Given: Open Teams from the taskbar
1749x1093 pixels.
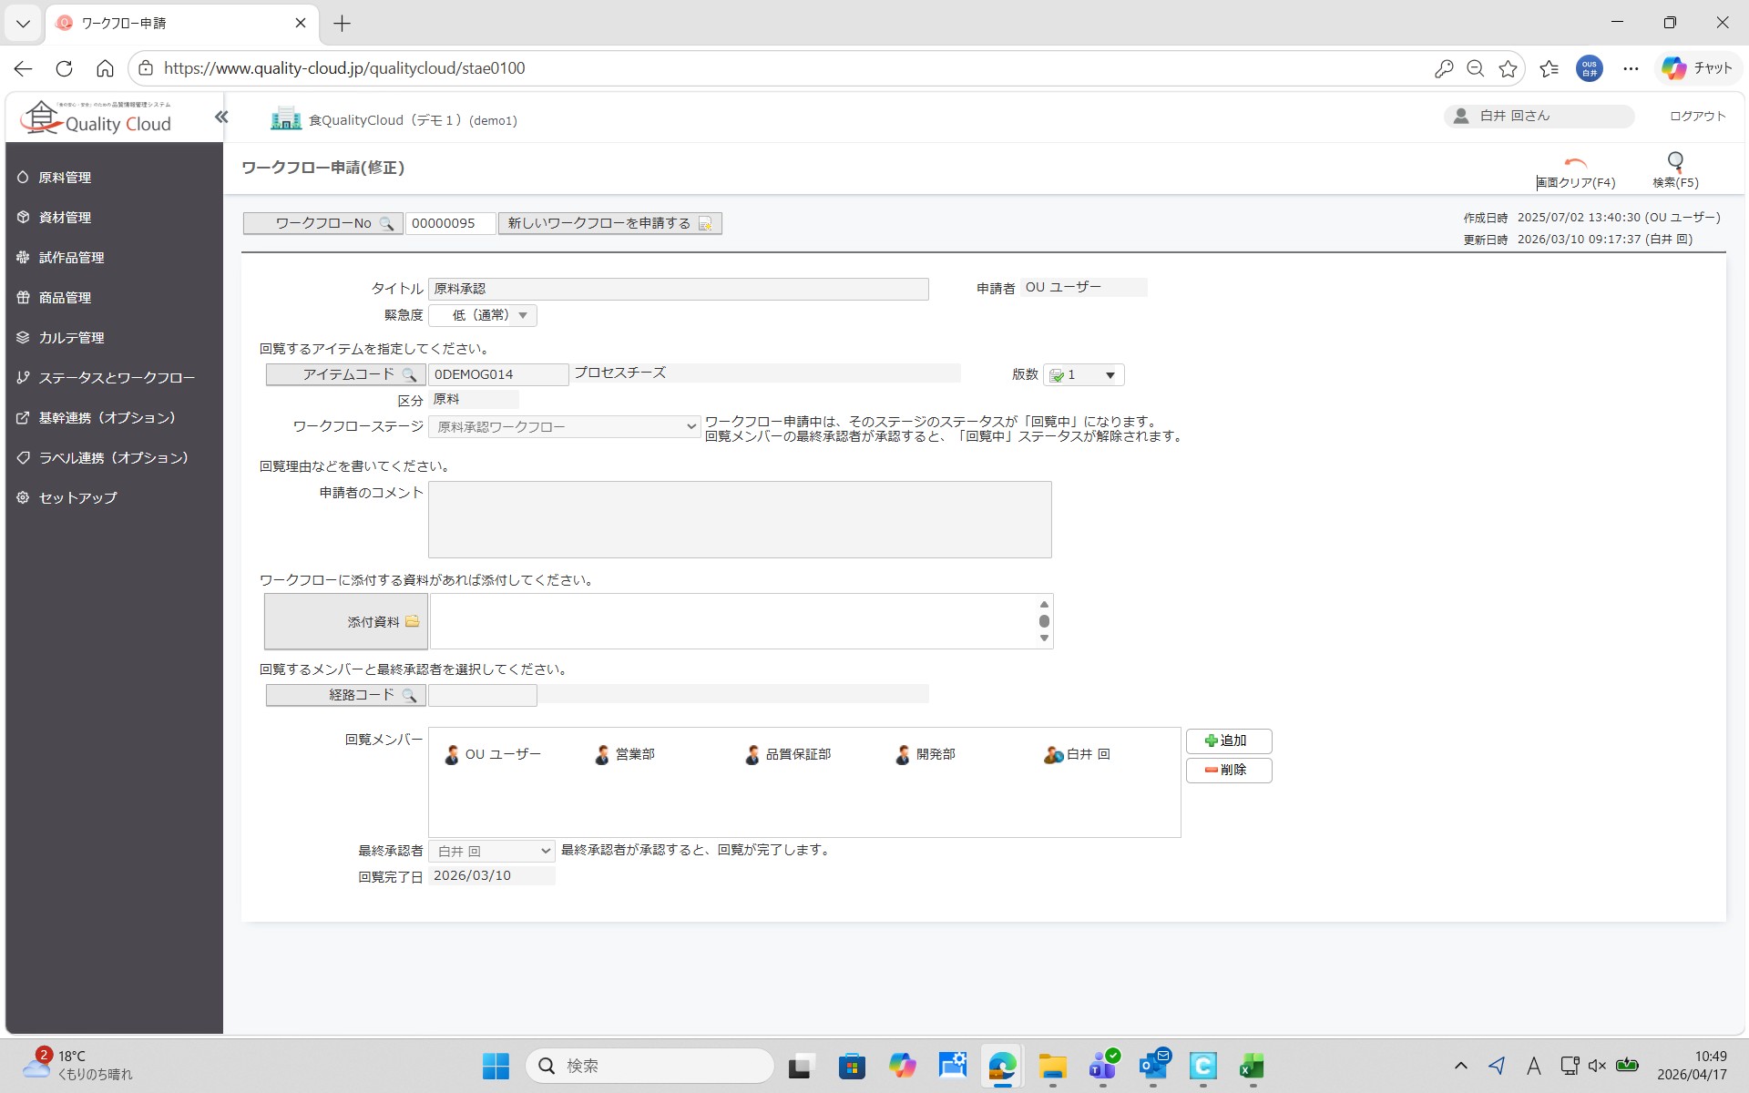Looking at the screenshot, I should 1103,1066.
